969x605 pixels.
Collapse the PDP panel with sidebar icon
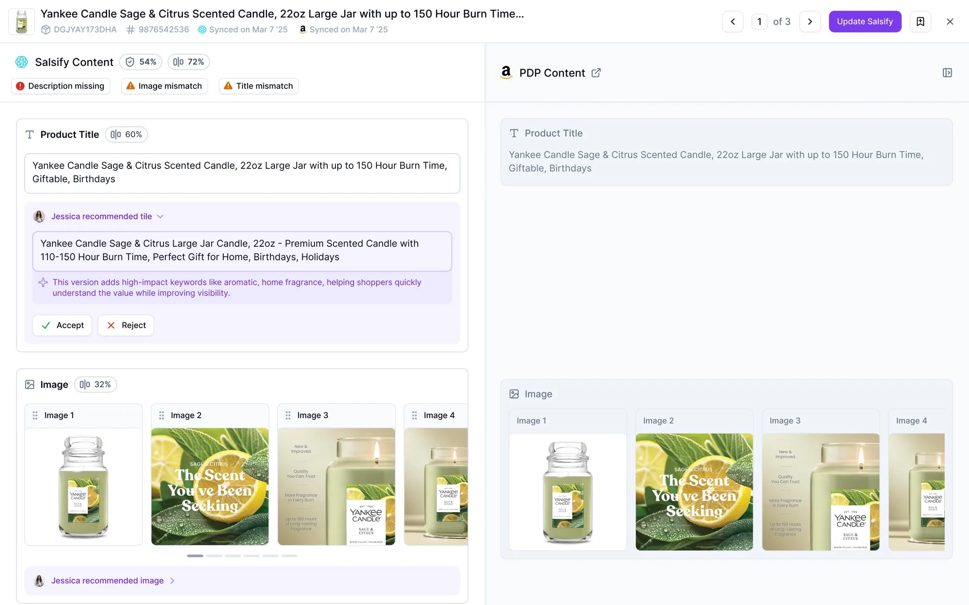[947, 73]
